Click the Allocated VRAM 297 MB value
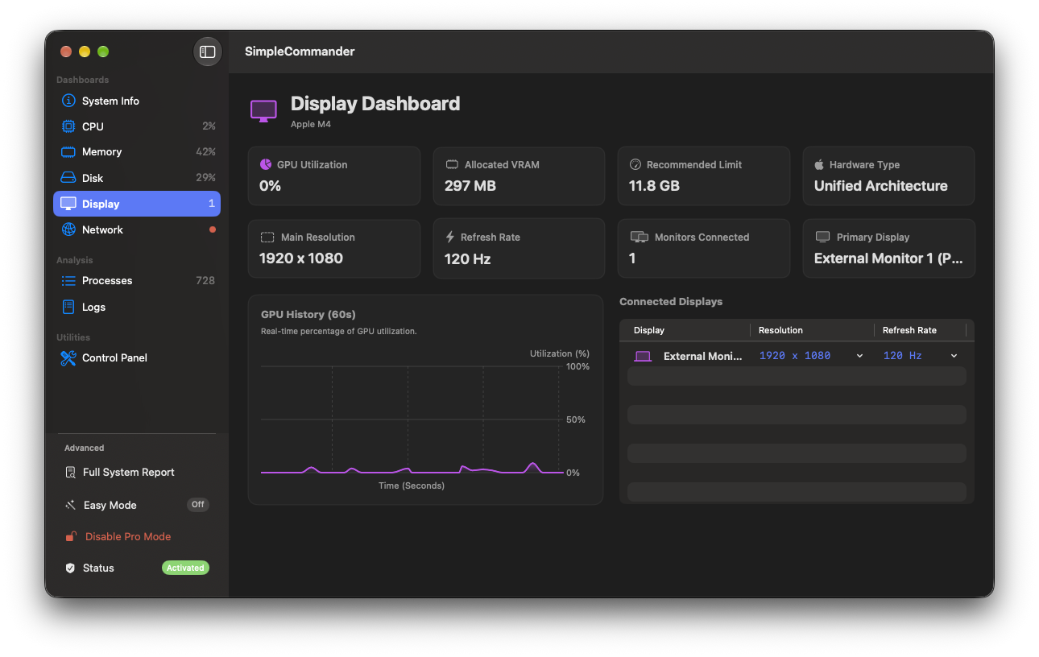The image size is (1039, 657). click(470, 186)
